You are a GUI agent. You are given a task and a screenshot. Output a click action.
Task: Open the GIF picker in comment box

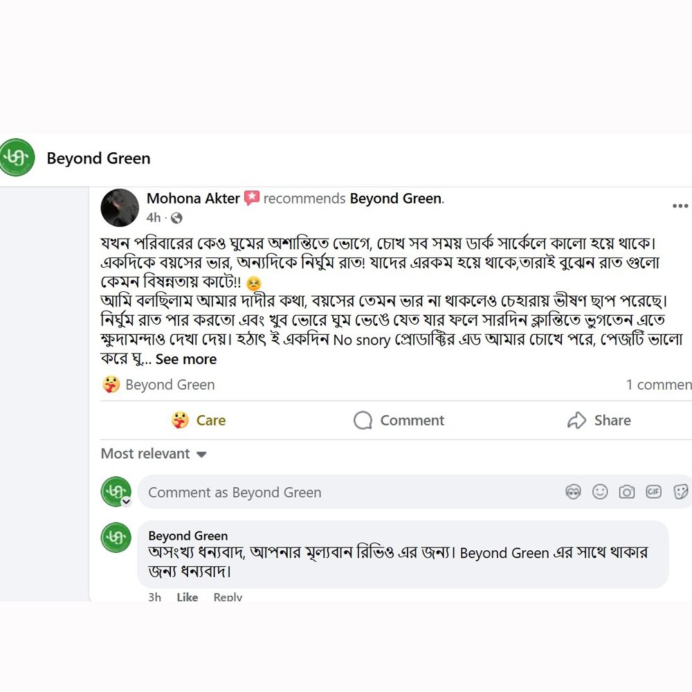coord(653,492)
